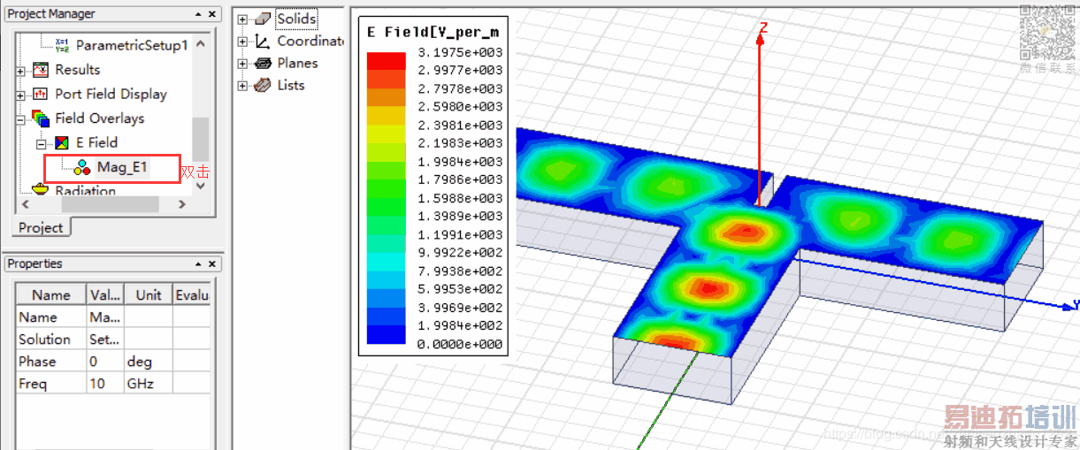Click the Planes icon in model tree
Image resolution: width=1080 pixels, height=450 pixels.
point(263,64)
